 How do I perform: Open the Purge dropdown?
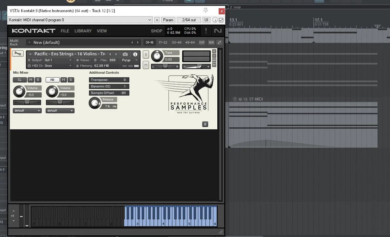pyautogui.click(x=130, y=60)
